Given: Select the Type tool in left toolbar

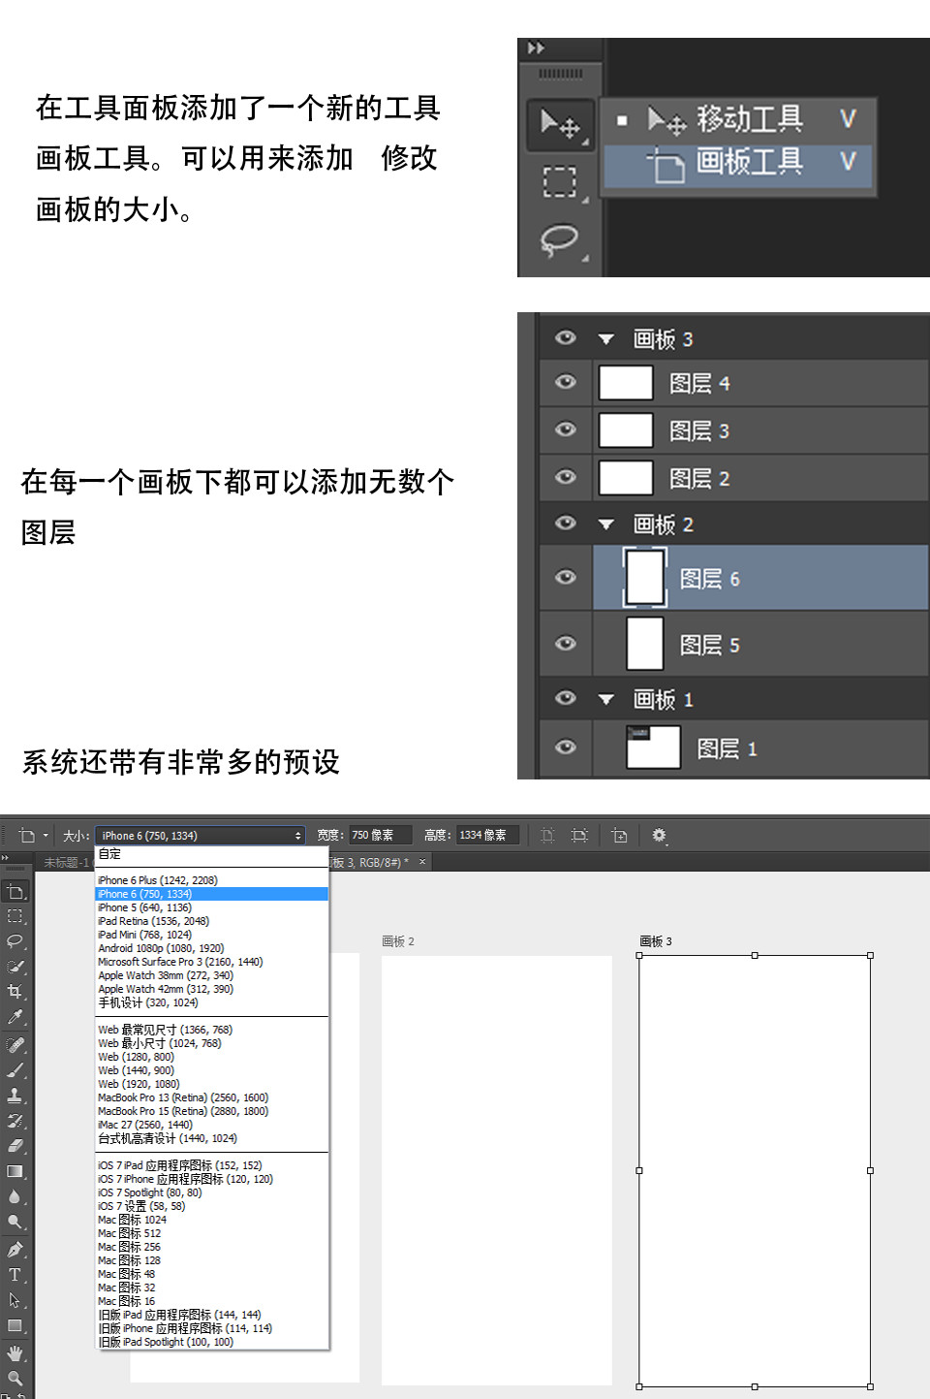Looking at the screenshot, I should click(x=15, y=1275).
